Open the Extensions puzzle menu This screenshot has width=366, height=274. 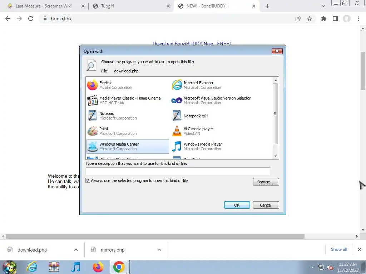click(x=324, y=19)
